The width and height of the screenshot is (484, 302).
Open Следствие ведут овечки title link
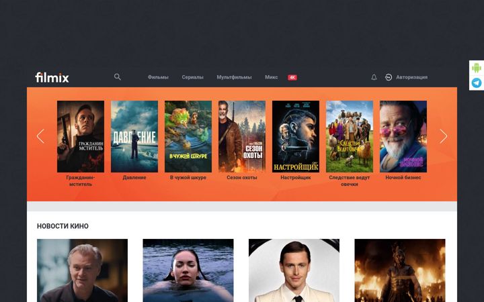[x=349, y=181]
